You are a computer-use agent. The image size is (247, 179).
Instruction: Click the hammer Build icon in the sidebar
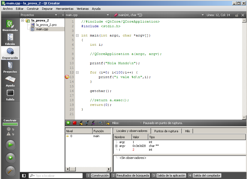point(10,171)
